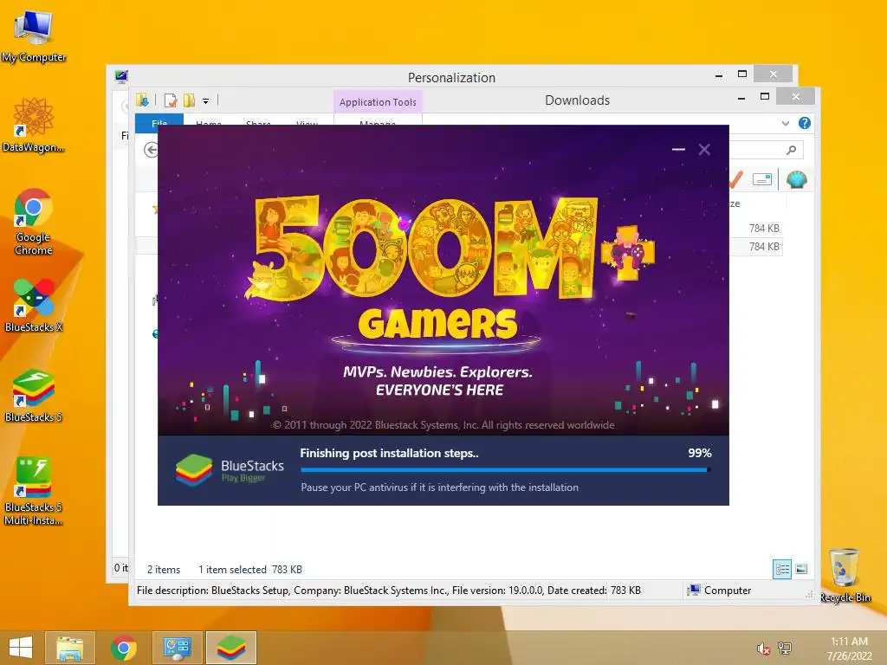Screen dimensions: 887x665
Task: Click the BlueStacks logo in installer
Action: [x=193, y=470]
